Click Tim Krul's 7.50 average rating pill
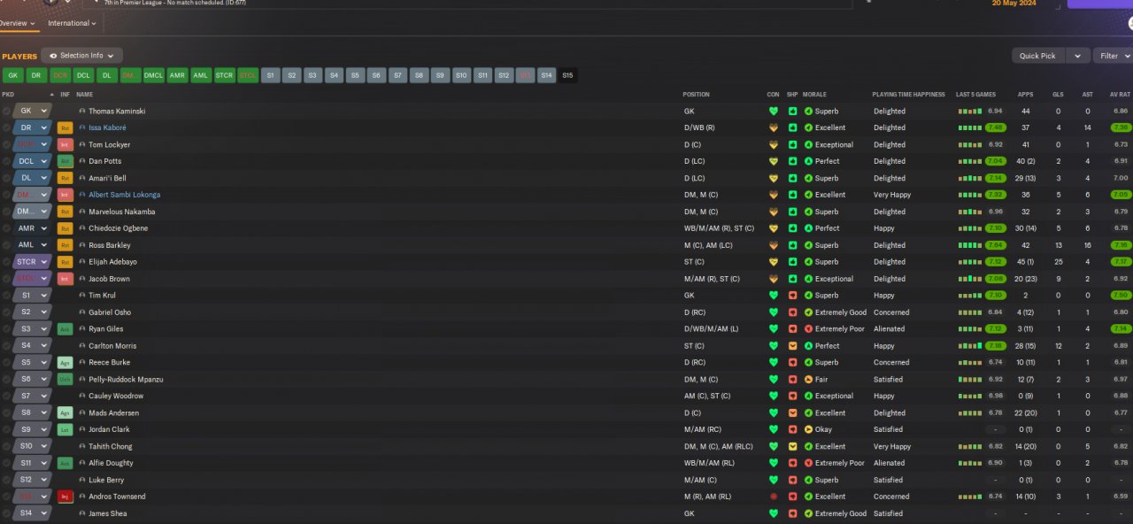The width and height of the screenshot is (1133, 524). 1121,296
